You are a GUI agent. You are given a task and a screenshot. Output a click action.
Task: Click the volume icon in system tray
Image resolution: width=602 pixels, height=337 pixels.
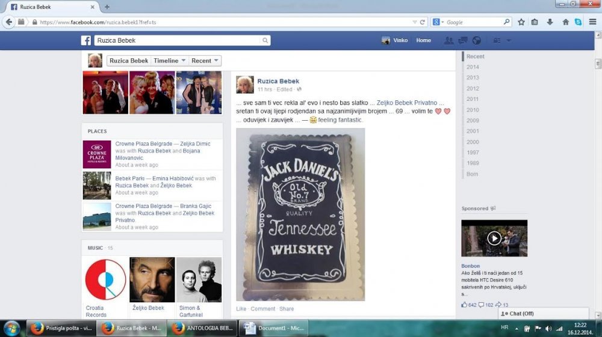(548, 329)
